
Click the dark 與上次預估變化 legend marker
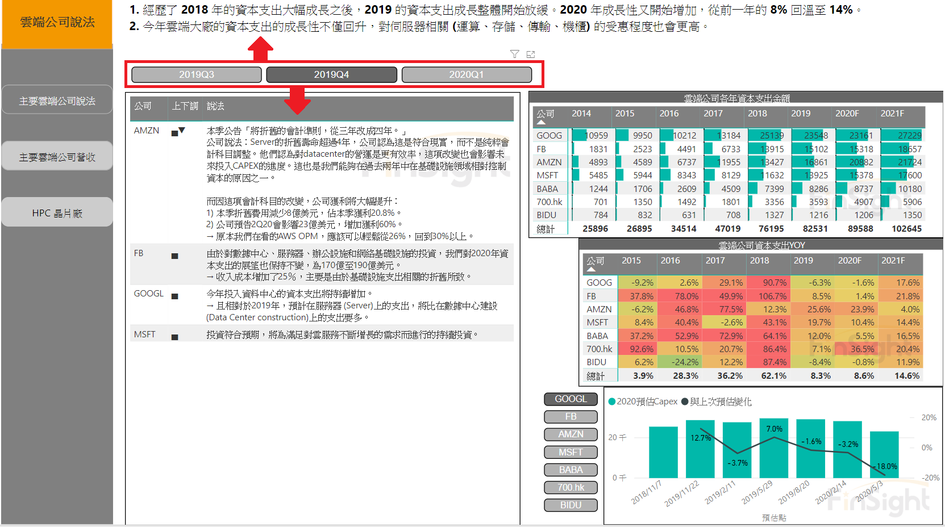685,401
